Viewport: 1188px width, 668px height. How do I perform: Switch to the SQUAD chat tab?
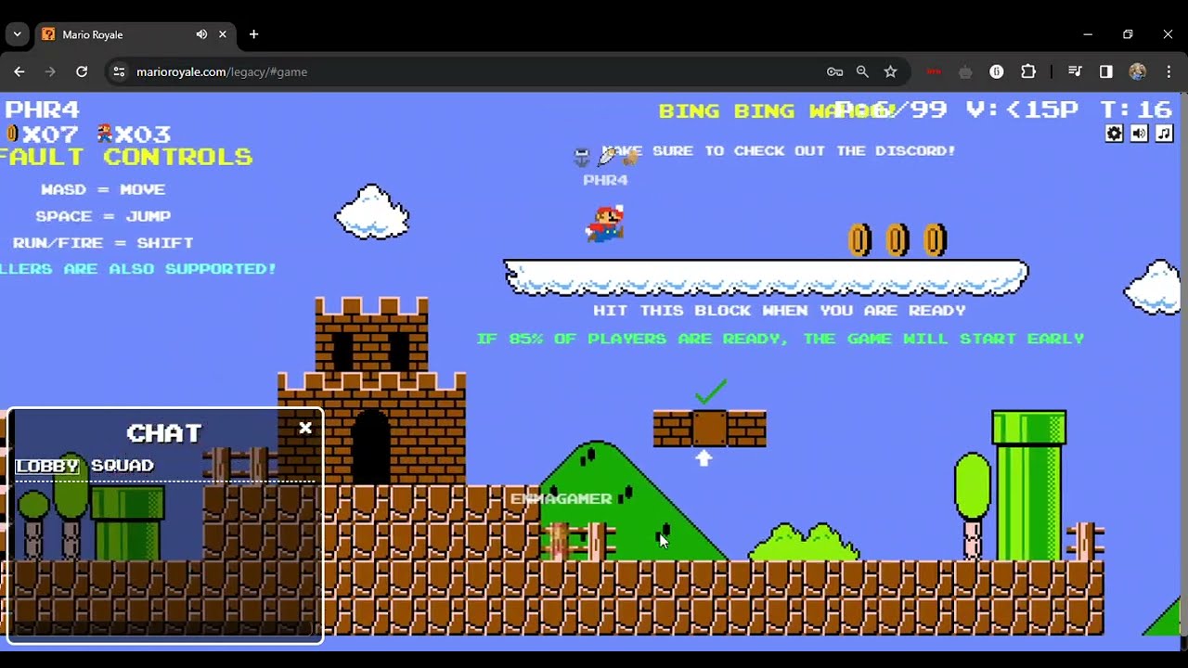coord(123,466)
